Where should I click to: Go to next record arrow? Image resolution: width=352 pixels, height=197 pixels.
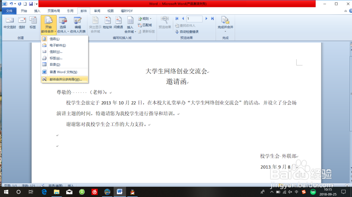pos(206,19)
